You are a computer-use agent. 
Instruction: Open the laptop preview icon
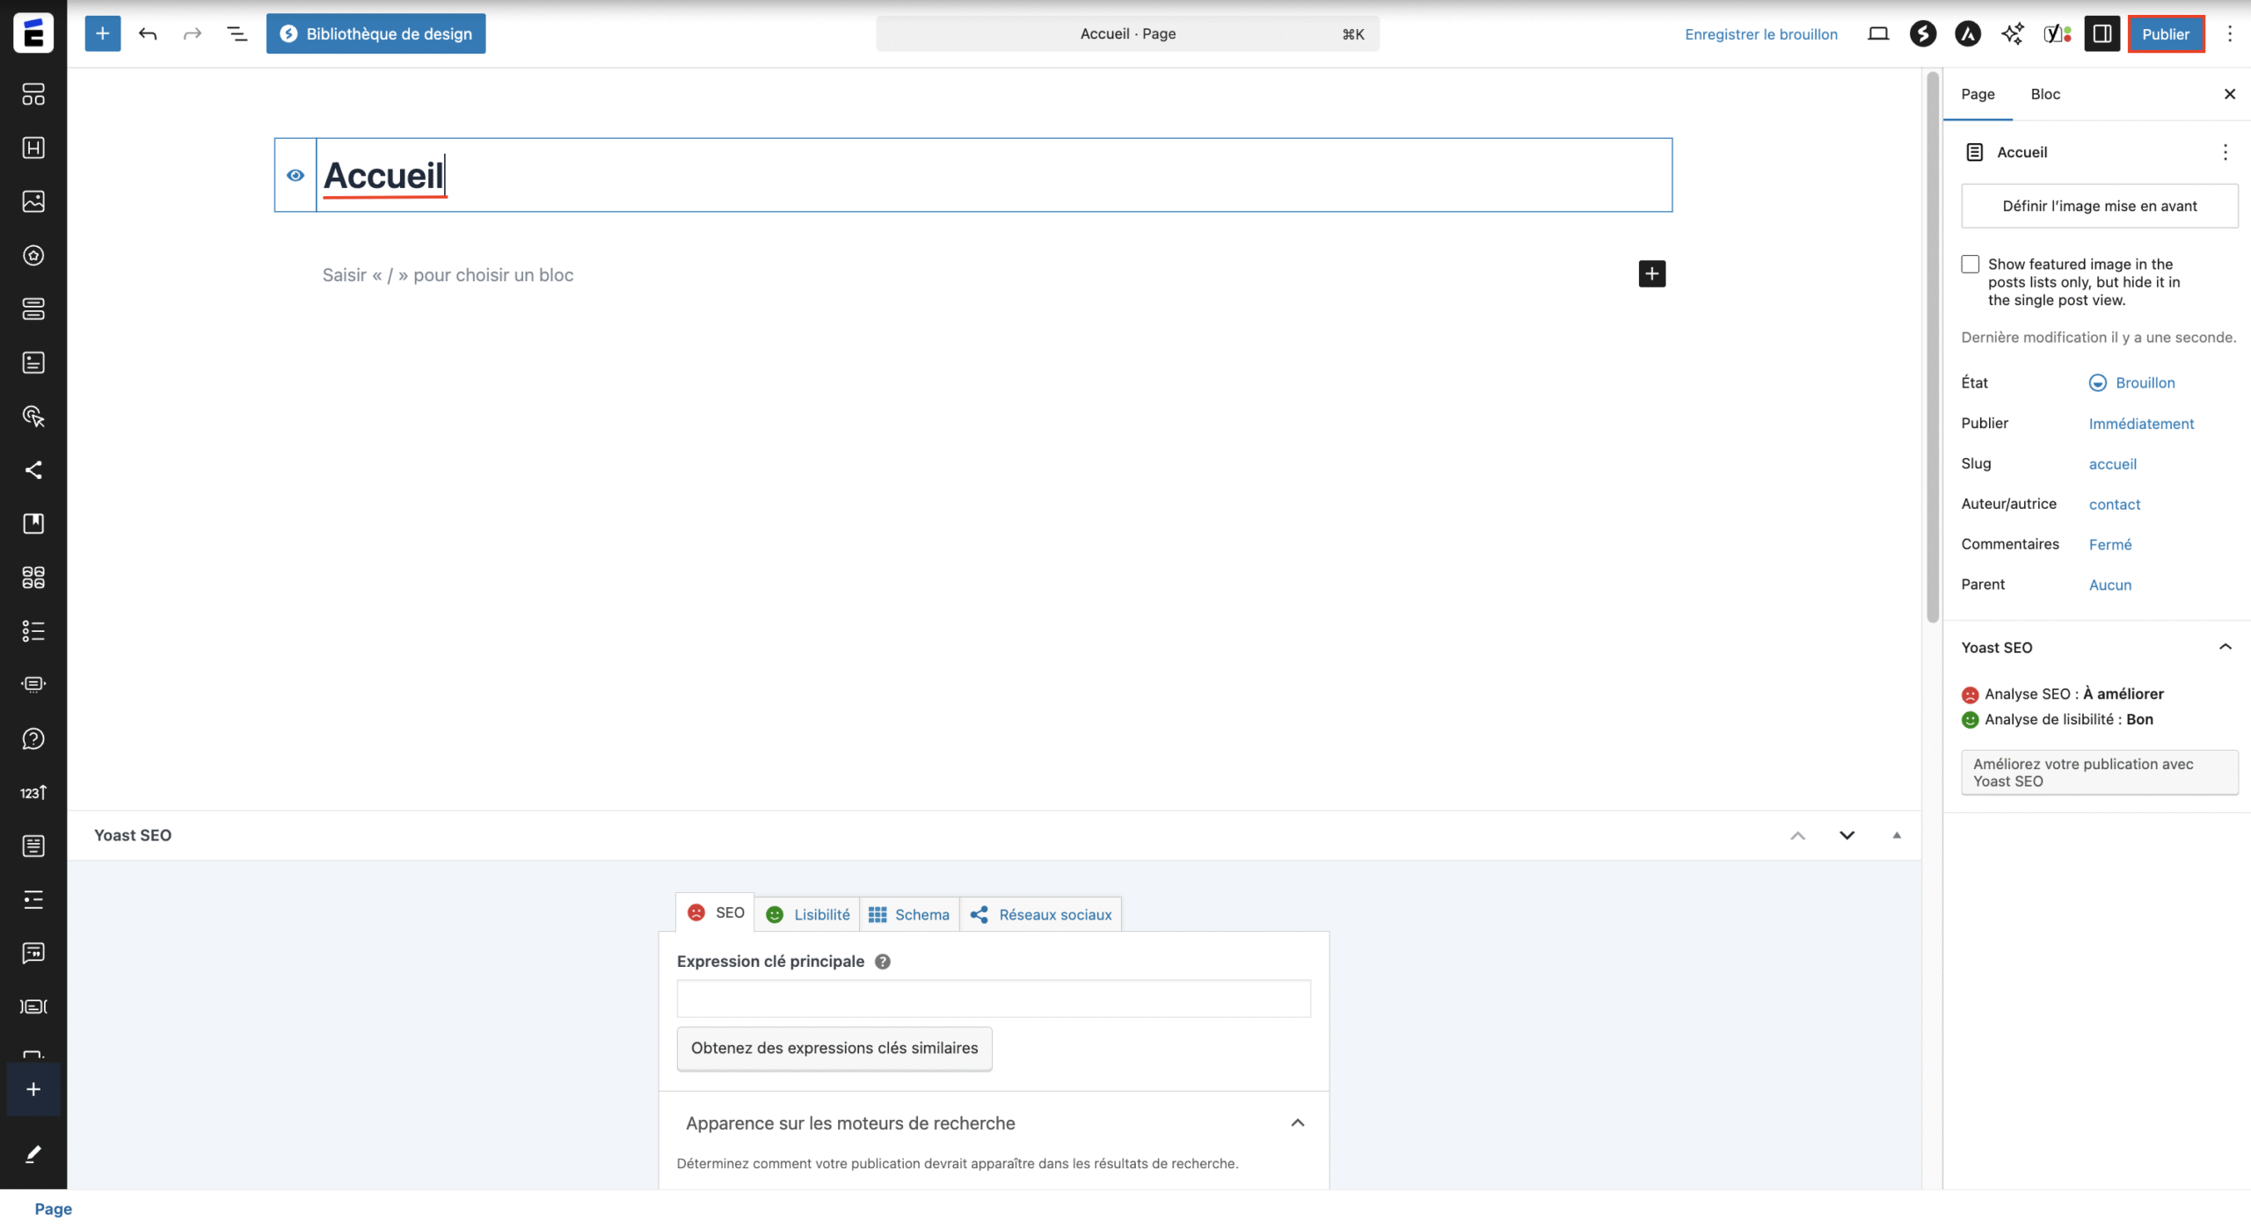pyautogui.click(x=1878, y=33)
